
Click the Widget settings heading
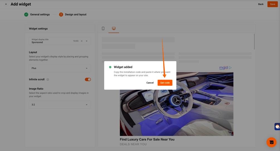[38, 29]
